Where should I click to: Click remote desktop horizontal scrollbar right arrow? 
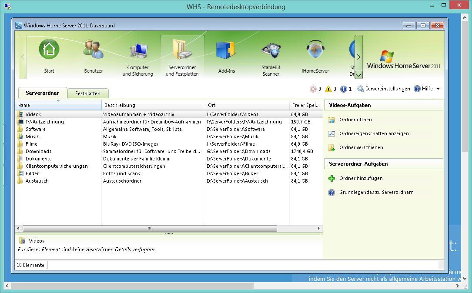[x=458, y=286]
